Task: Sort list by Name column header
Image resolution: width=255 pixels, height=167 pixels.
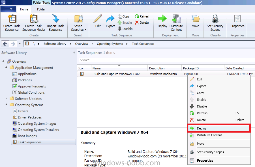Action: point(119,68)
